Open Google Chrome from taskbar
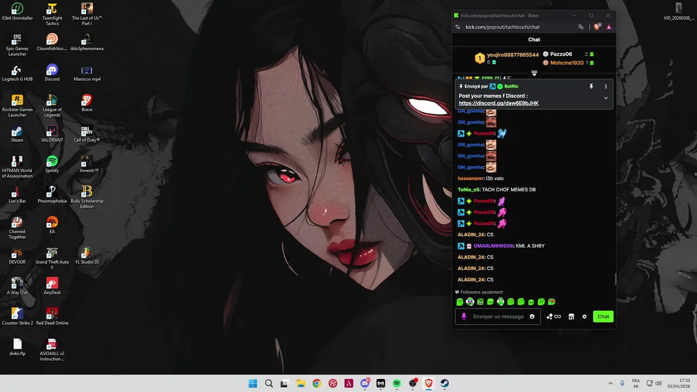697x392 pixels. 317,383
